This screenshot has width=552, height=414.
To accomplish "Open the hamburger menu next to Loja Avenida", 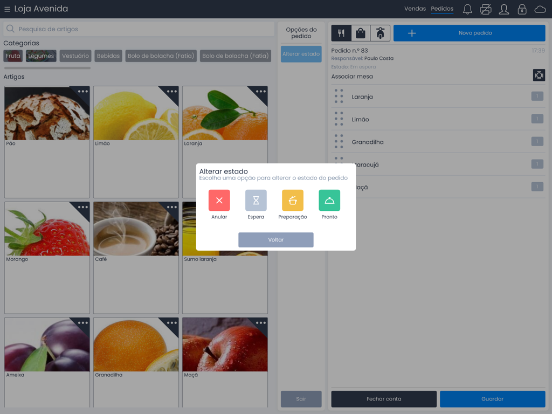I will click(6, 9).
